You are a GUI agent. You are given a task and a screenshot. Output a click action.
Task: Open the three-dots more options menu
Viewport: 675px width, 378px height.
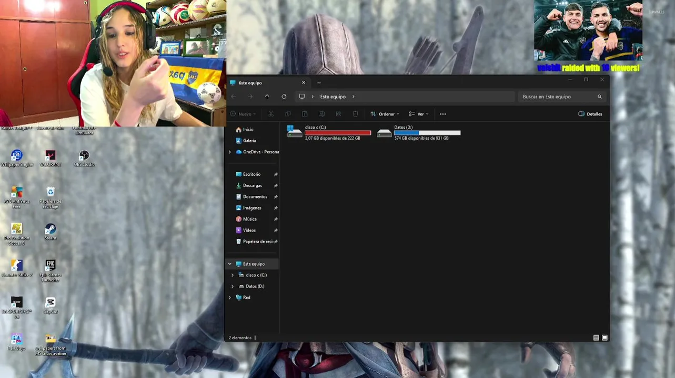(x=443, y=114)
